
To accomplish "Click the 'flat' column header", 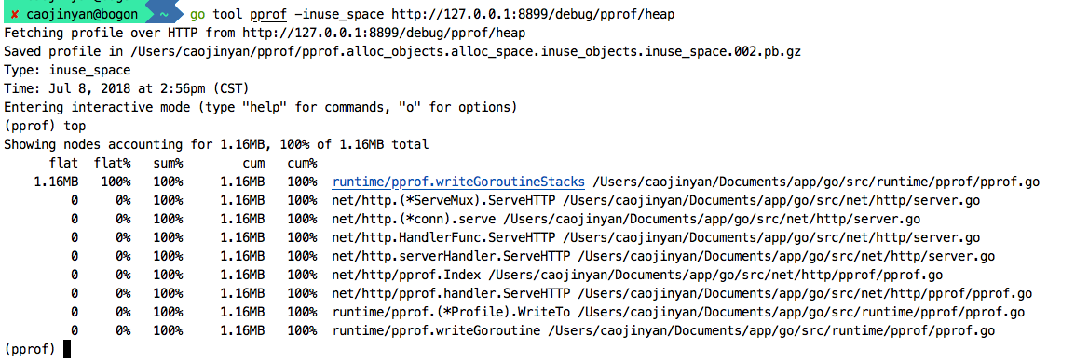I will tap(63, 163).
